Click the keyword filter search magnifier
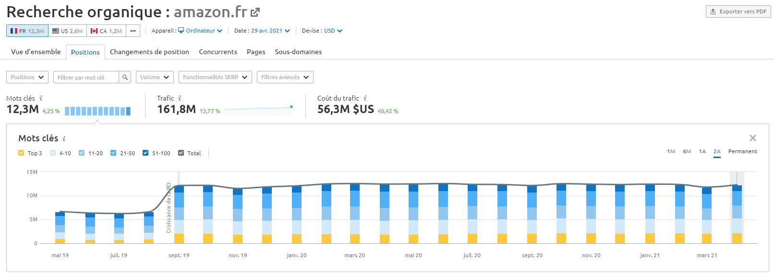This screenshot has height=273, width=774. pyautogui.click(x=125, y=77)
